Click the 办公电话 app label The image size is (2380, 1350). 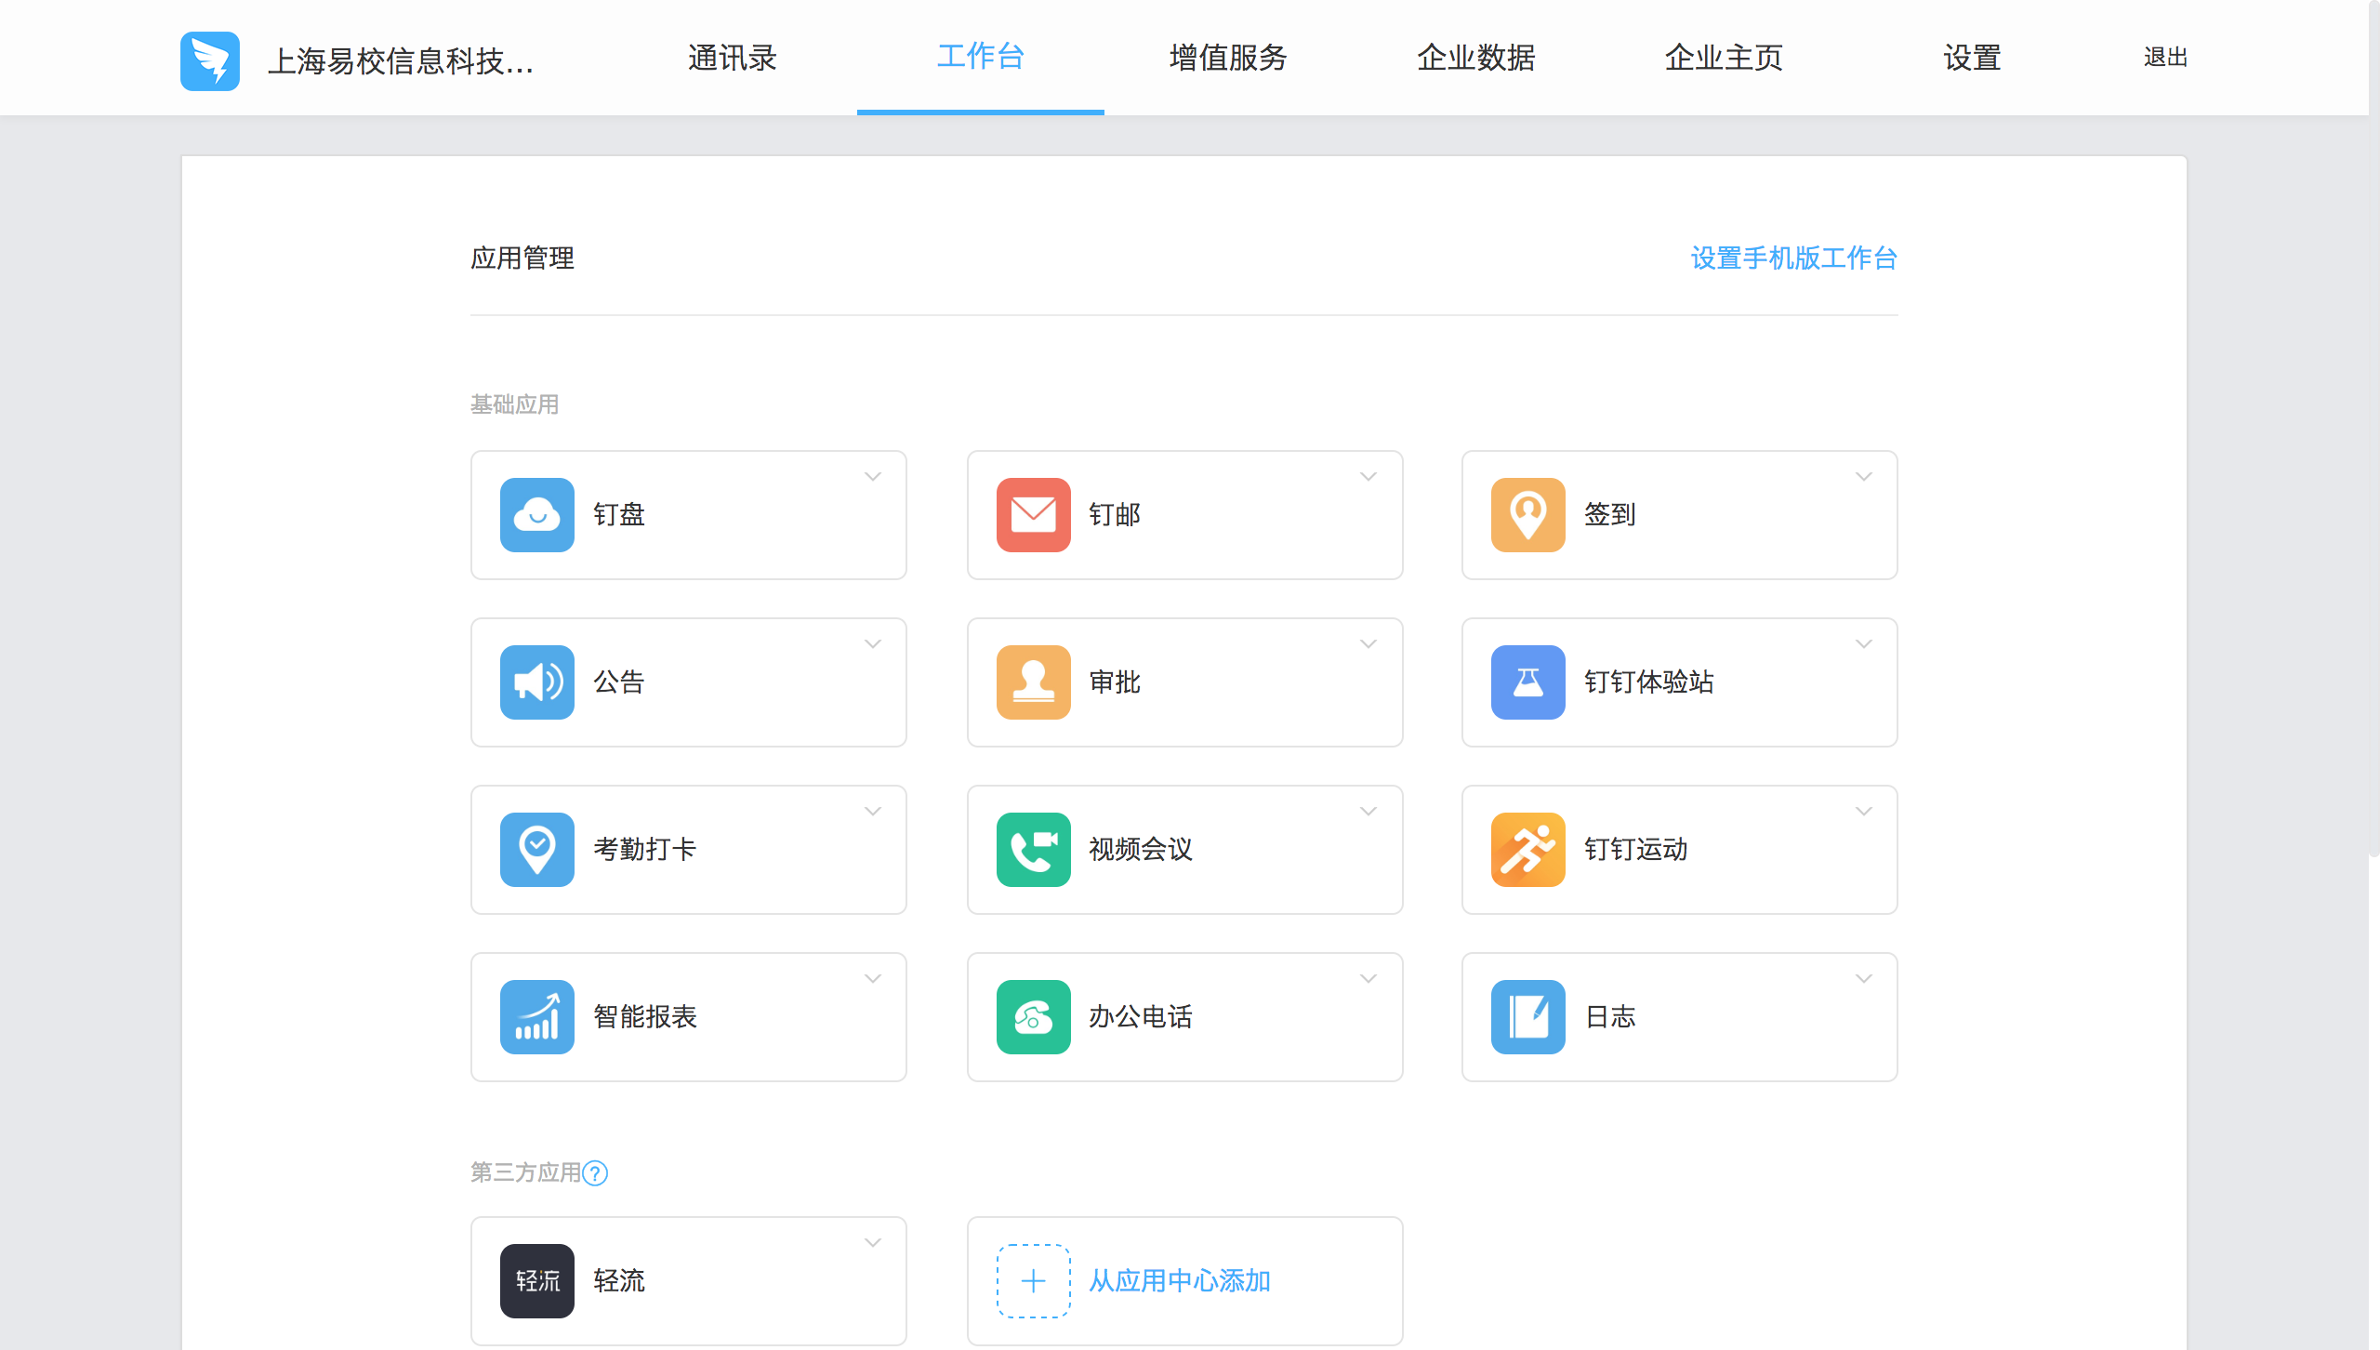click(x=1141, y=1016)
